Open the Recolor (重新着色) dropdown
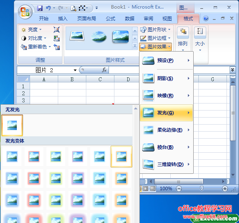This screenshot has height=223, width=239. (36, 46)
